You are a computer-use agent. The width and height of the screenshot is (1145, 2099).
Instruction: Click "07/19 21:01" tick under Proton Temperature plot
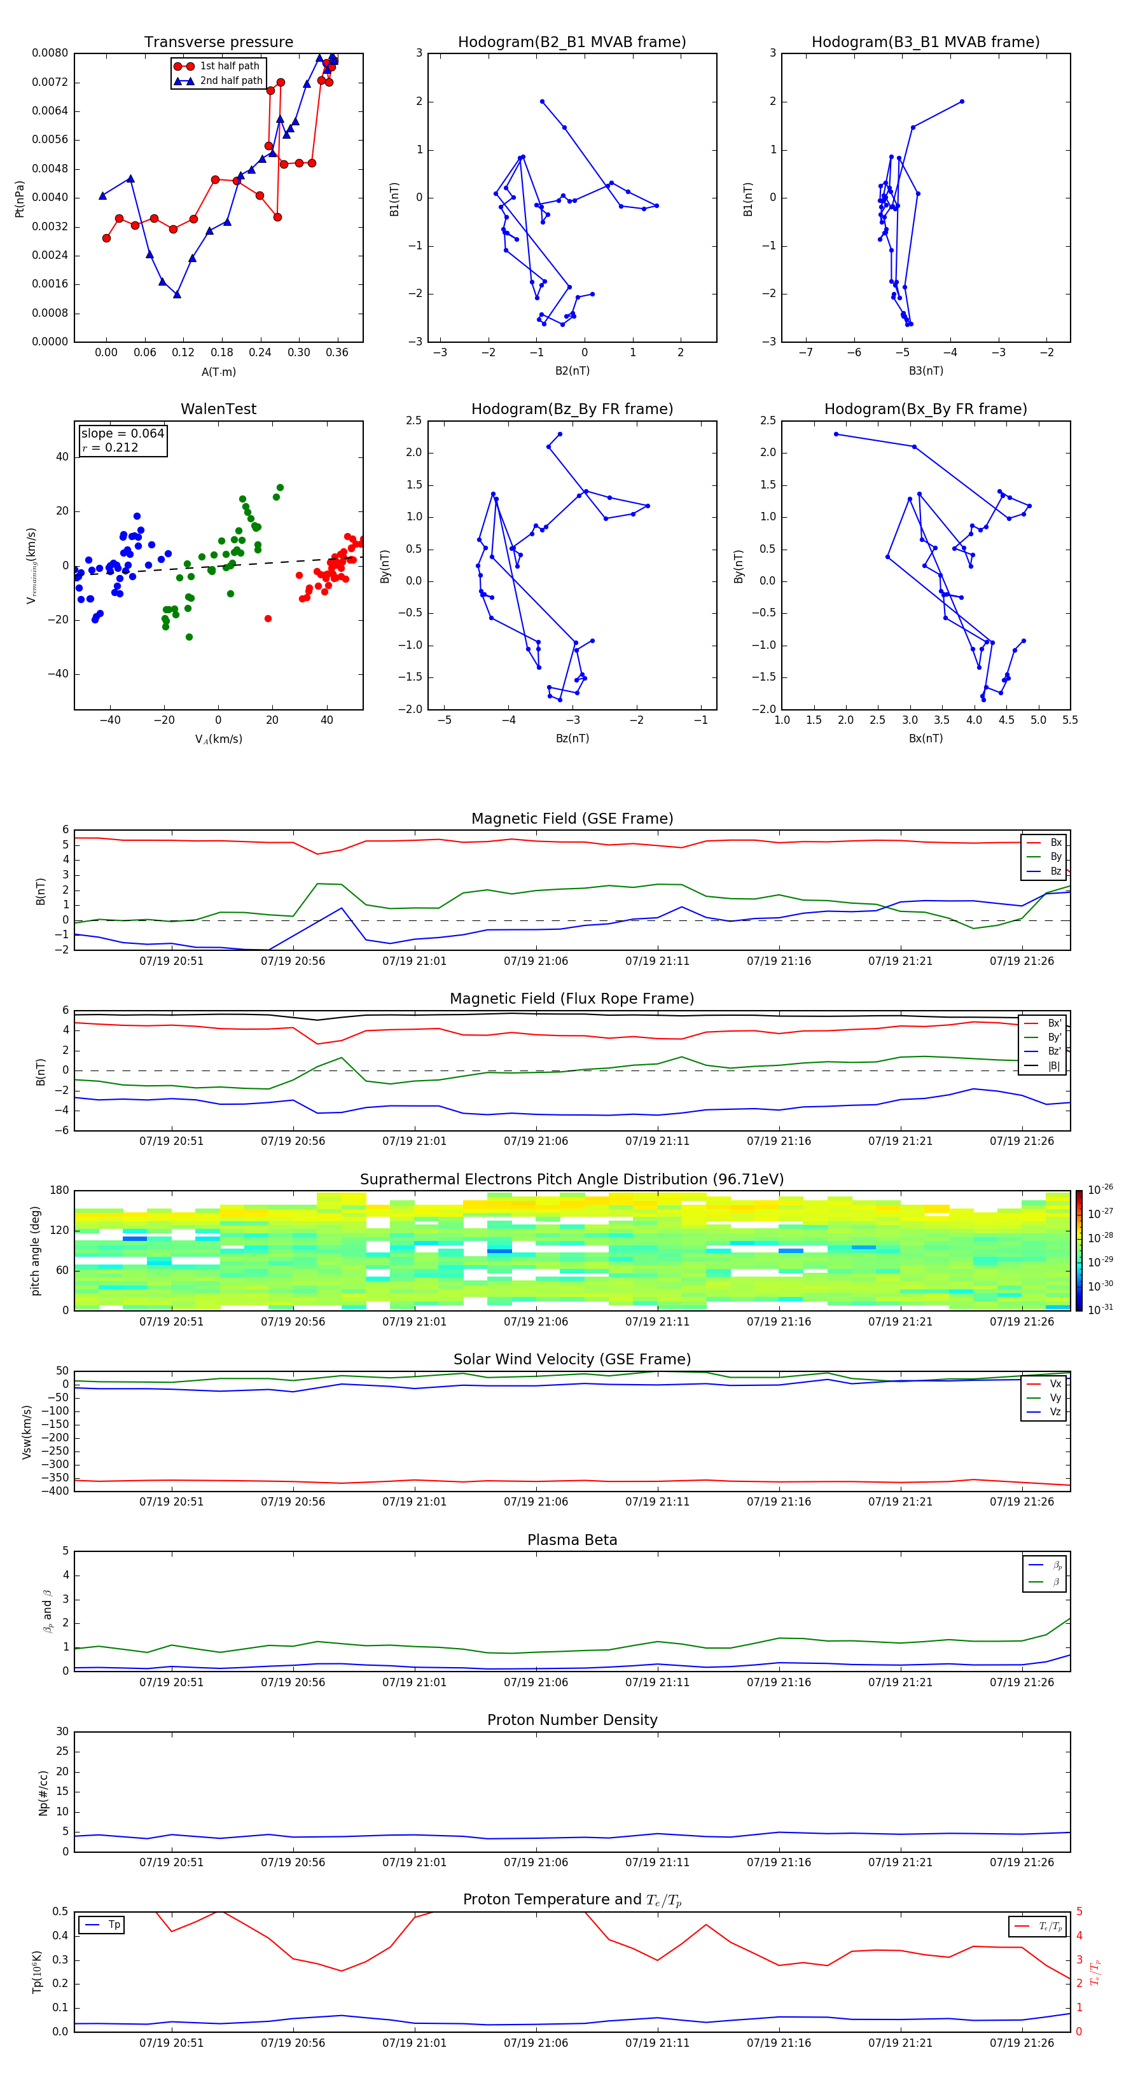pos(414,2043)
